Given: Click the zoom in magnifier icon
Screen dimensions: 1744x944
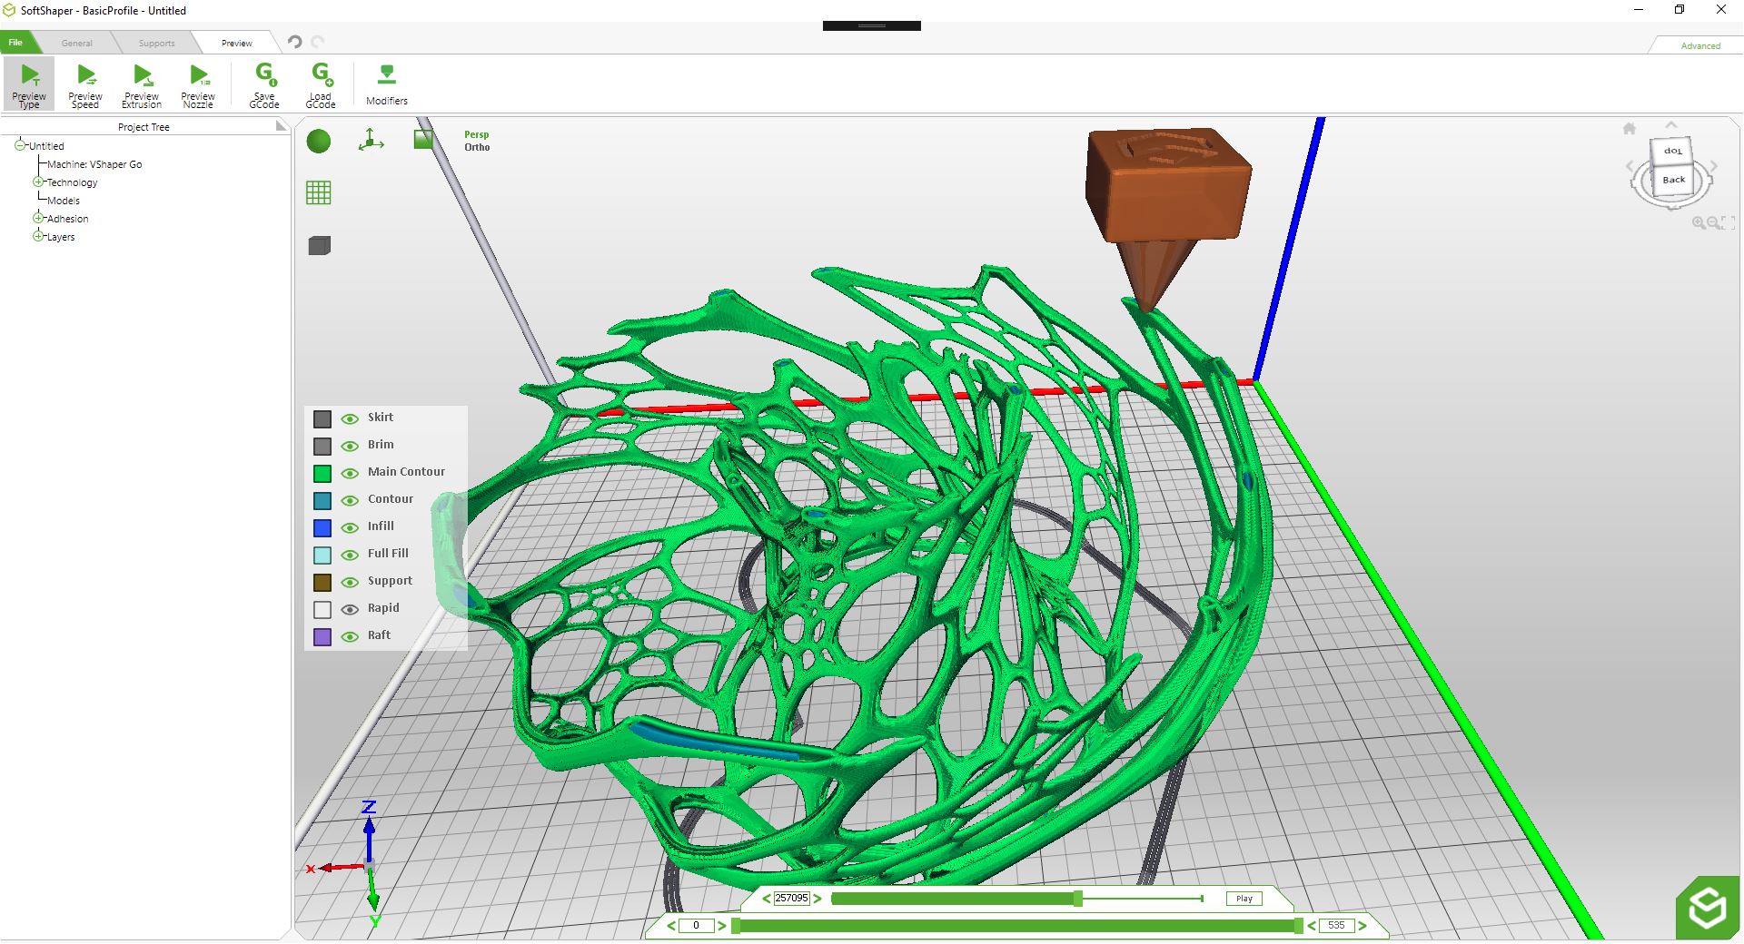Looking at the screenshot, I should [x=1698, y=222].
